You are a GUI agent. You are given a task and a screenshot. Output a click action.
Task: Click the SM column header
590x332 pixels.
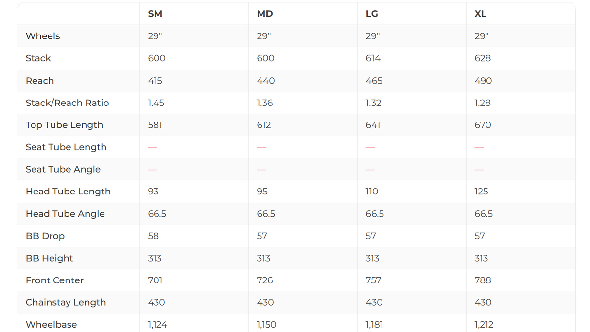click(155, 14)
